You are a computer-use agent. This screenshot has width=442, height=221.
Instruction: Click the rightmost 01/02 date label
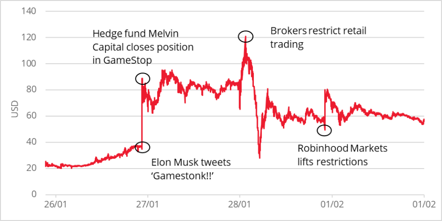click(x=423, y=203)
